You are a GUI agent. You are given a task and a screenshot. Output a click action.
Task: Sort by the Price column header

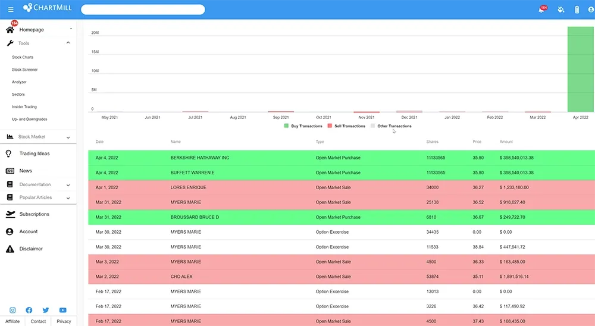coord(477,142)
